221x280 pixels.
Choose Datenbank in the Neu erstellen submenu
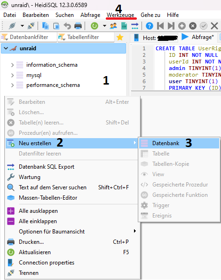tap(179, 143)
